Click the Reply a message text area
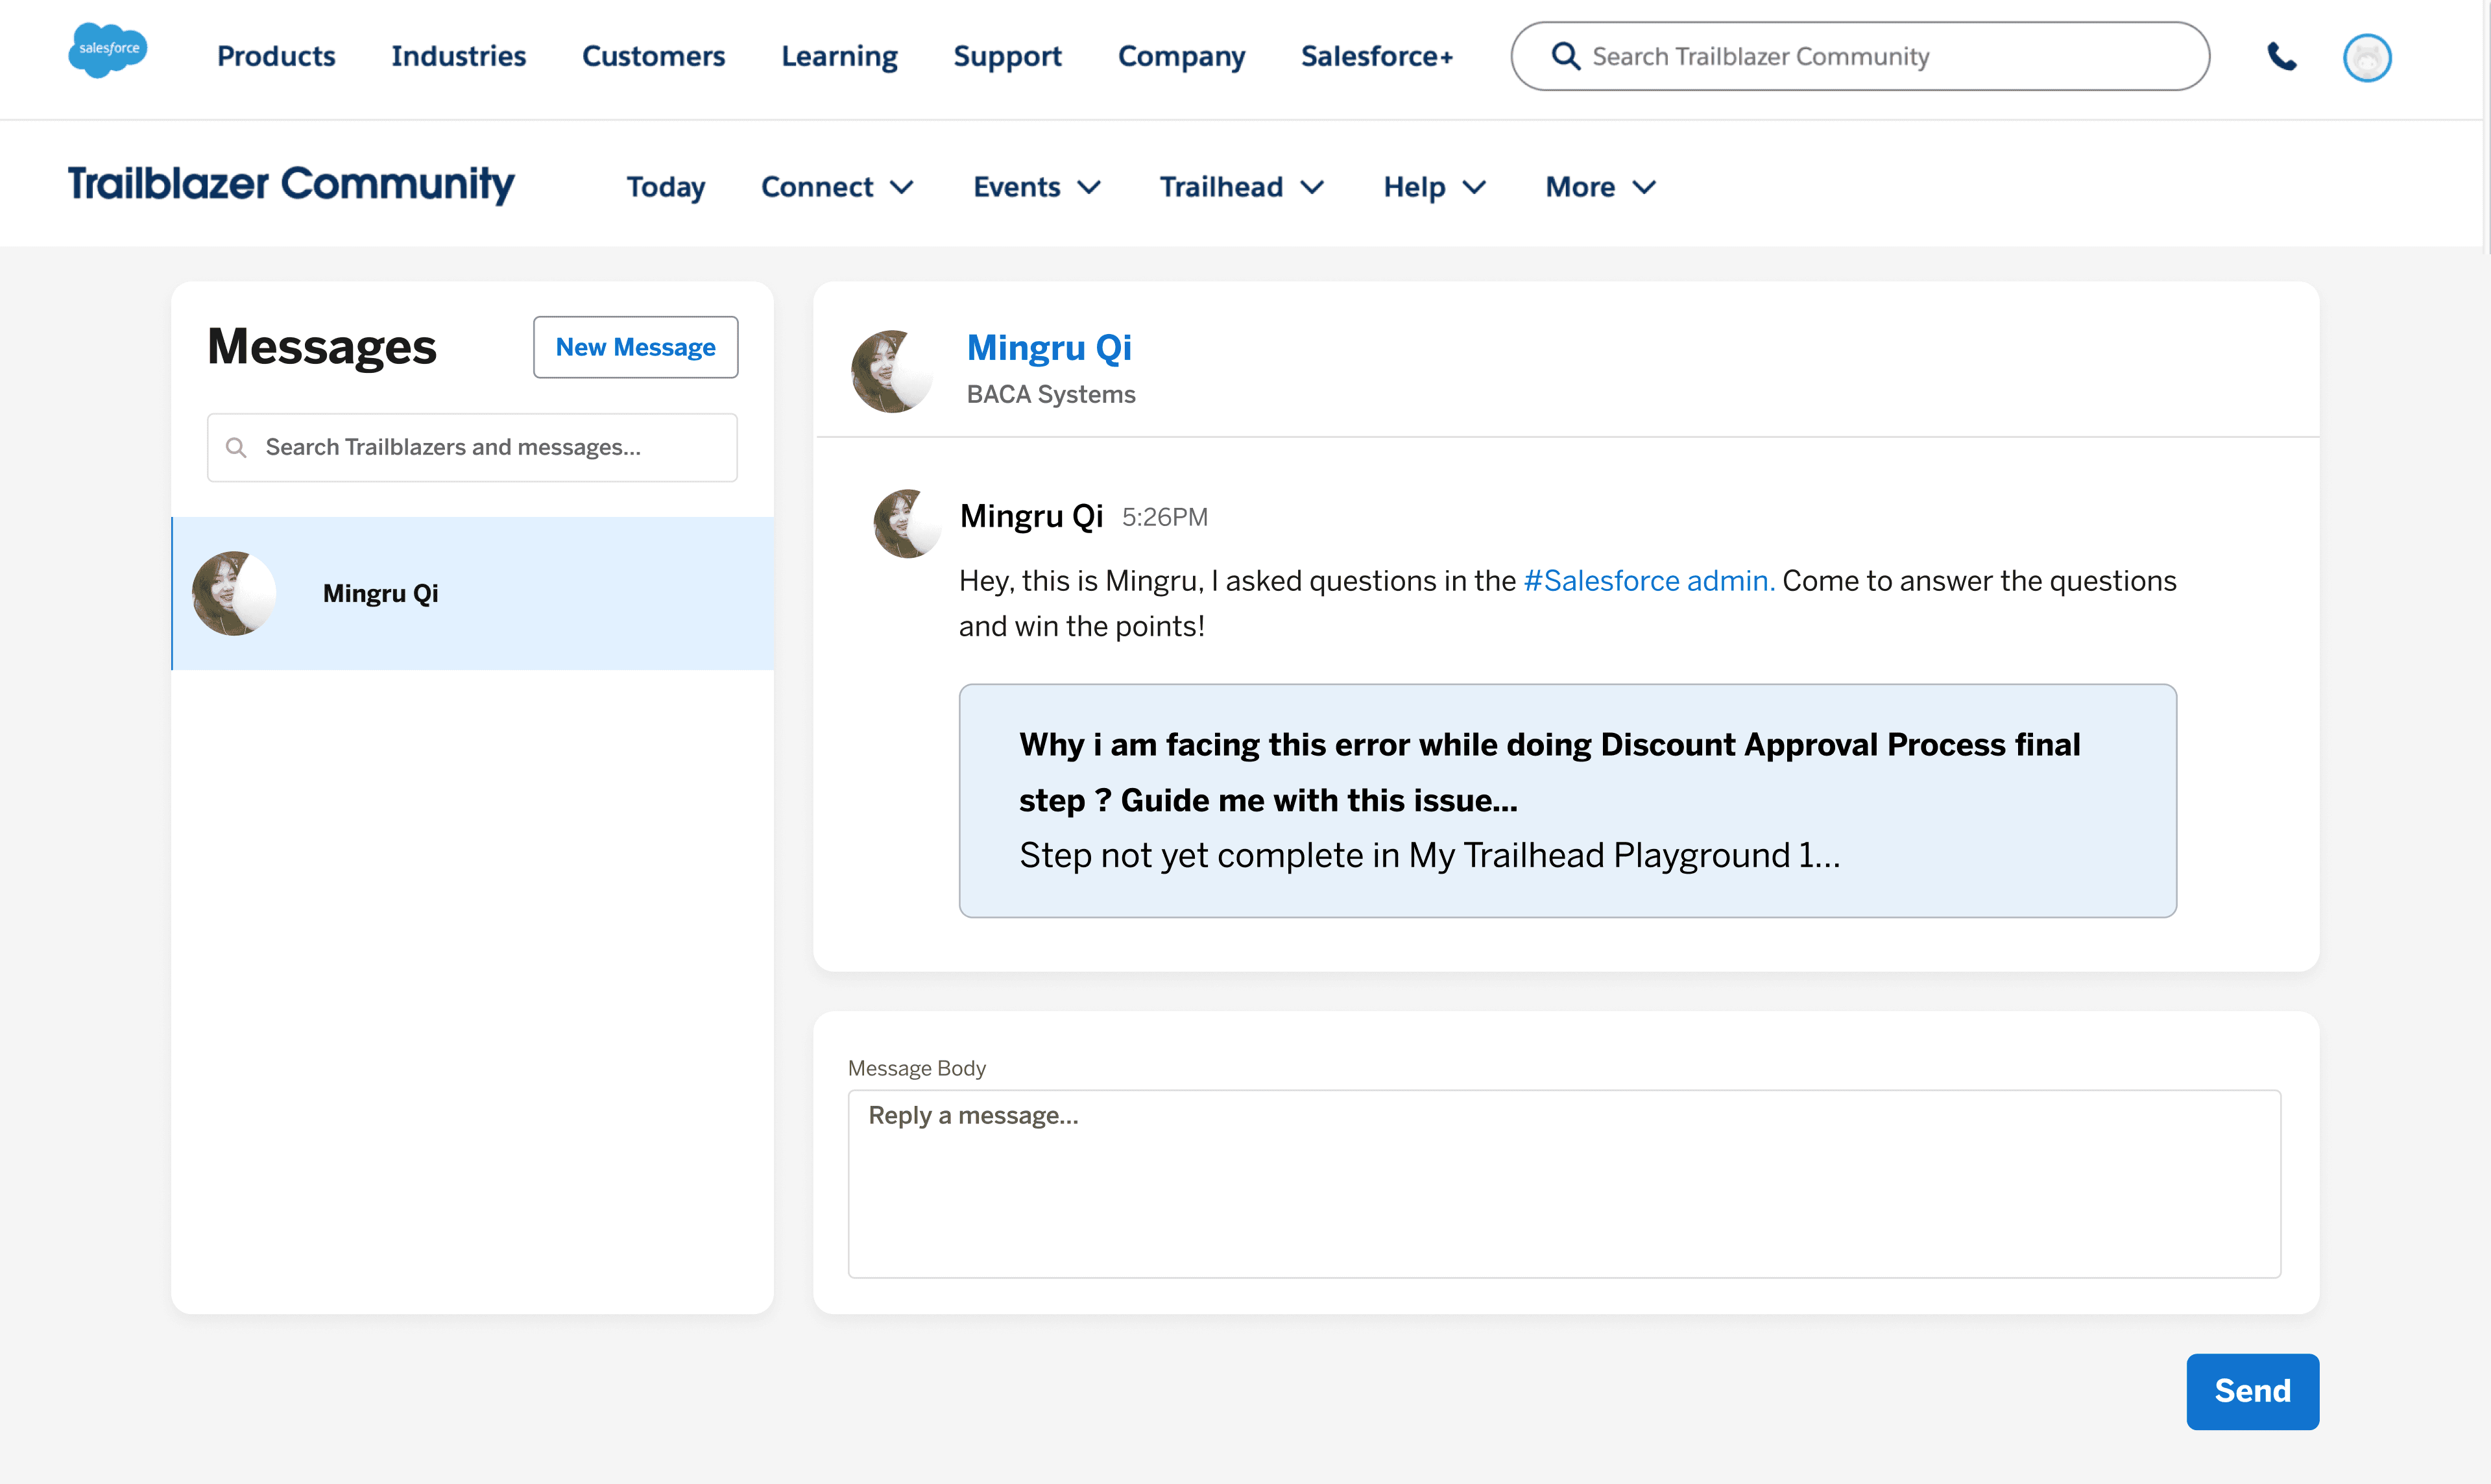2491x1484 pixels. click(1563, 1183)
